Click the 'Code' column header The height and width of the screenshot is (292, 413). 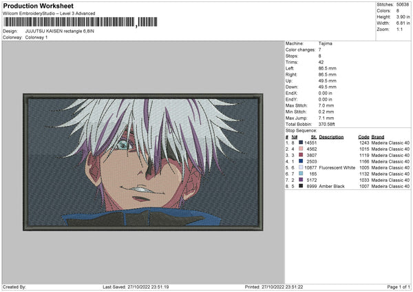pos(363,137)
